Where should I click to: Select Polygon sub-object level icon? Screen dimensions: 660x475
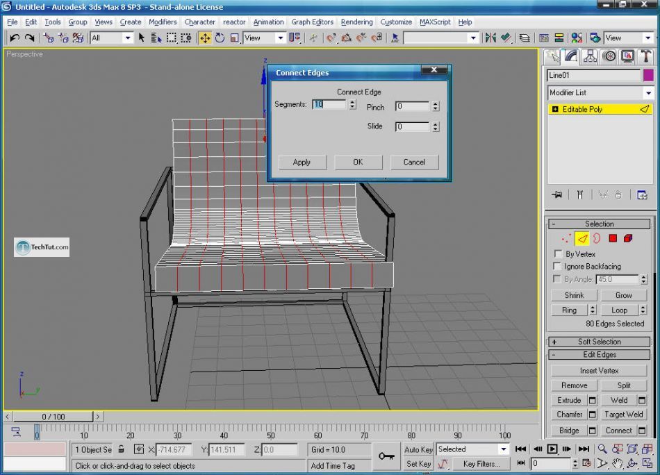(x=613, y=239)
